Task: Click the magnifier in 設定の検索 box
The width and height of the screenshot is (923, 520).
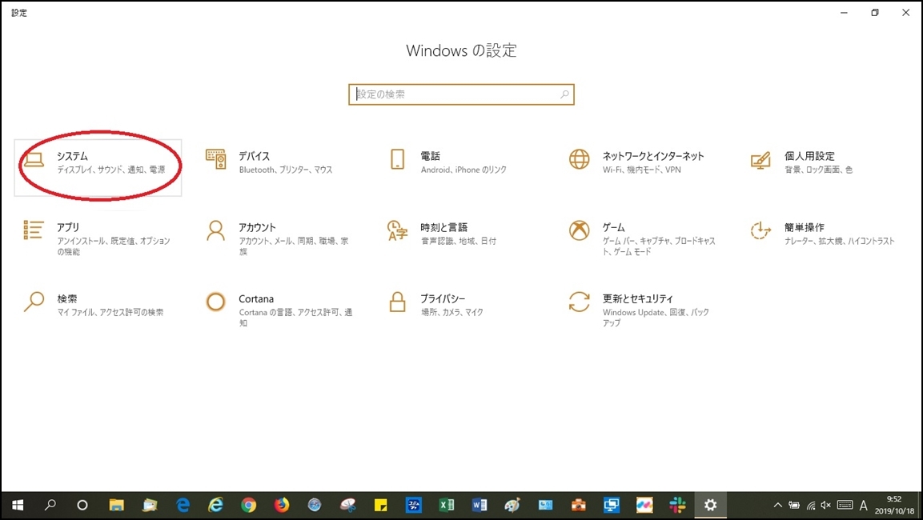Action: pos(564,94)
